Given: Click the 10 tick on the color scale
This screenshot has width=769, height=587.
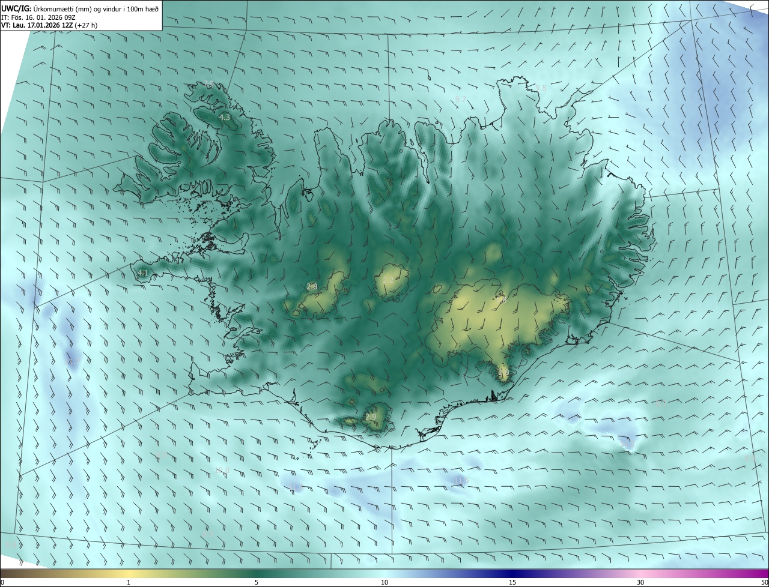Looking at the screenshot, I should [x=384, y=582].
